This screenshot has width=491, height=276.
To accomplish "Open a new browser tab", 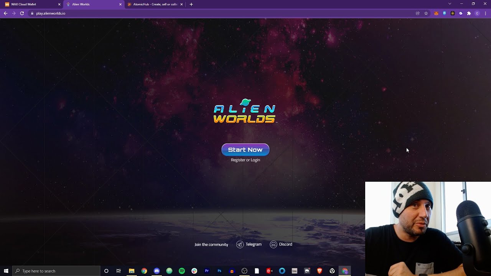I will [x=191, y=4].
